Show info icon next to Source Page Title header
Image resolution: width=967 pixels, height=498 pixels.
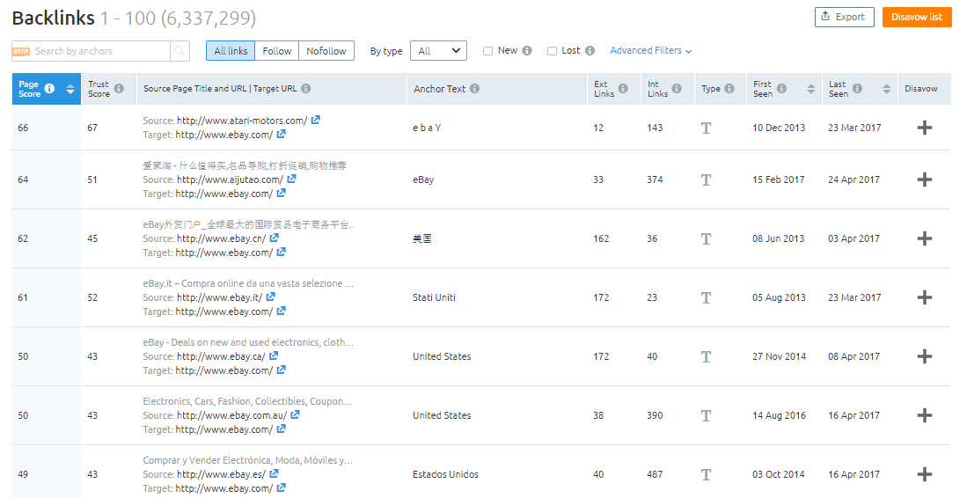pyautogui.click(x=306, y=88)
